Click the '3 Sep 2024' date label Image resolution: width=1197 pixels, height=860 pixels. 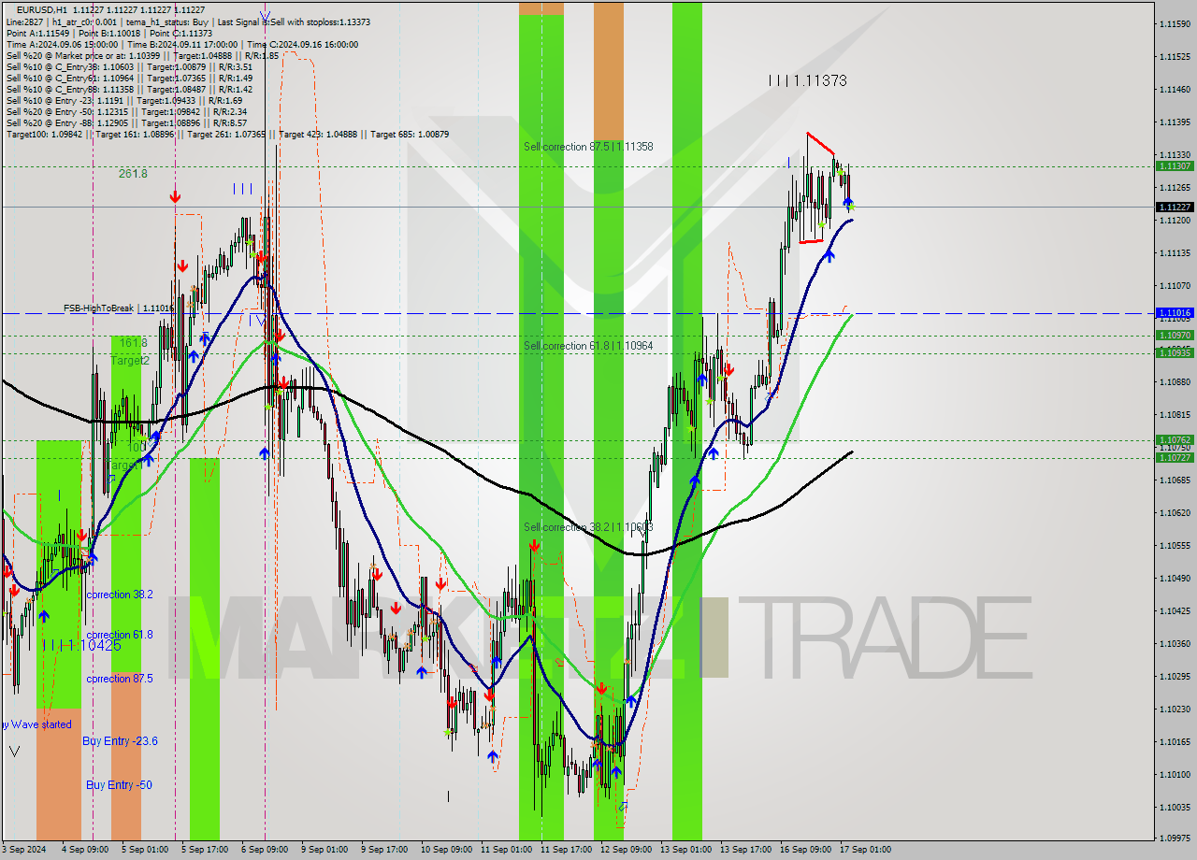pyautogui.click(x=23, y=850)
